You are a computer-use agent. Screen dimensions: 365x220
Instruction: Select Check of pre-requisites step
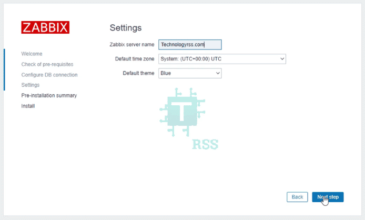[x=47, y=64]
